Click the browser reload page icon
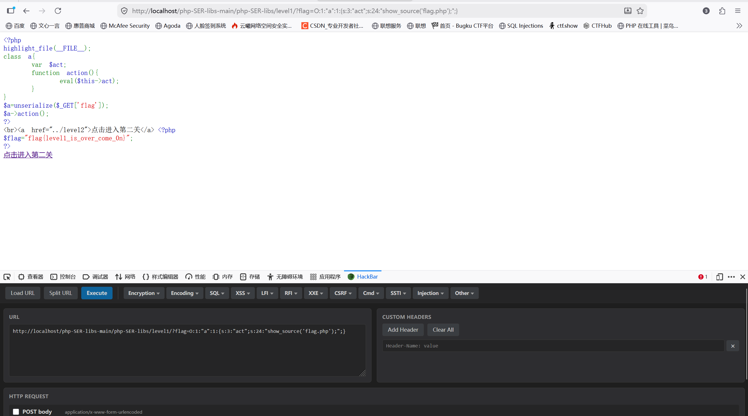Screen dimensions: 748x416 [58, 11]
